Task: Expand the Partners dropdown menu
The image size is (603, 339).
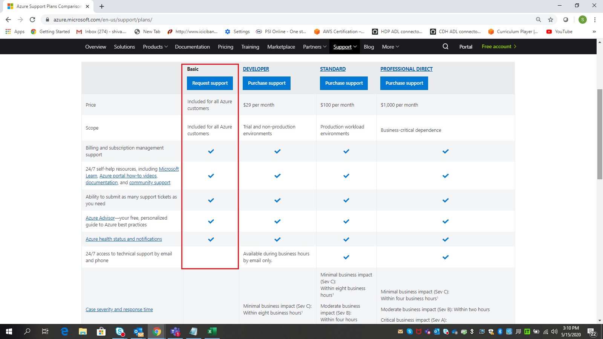Action: click(x=315, y=47)
